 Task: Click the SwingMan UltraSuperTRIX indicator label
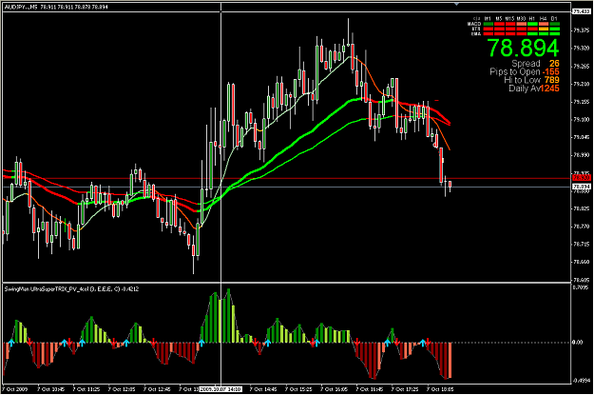(x=71, y=289)
